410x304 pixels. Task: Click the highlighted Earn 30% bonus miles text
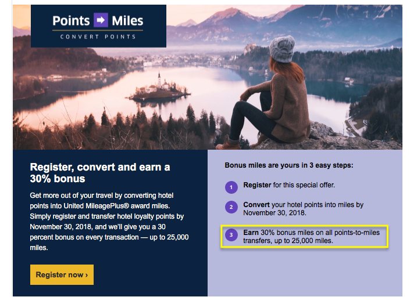pyautogui.click(x=311, y=237)
